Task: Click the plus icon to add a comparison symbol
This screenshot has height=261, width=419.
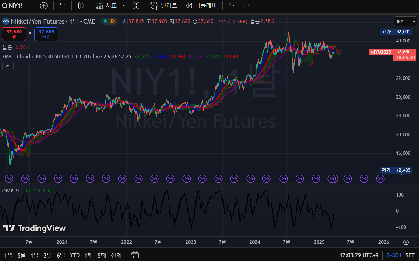Action: (x=44, y=6)
